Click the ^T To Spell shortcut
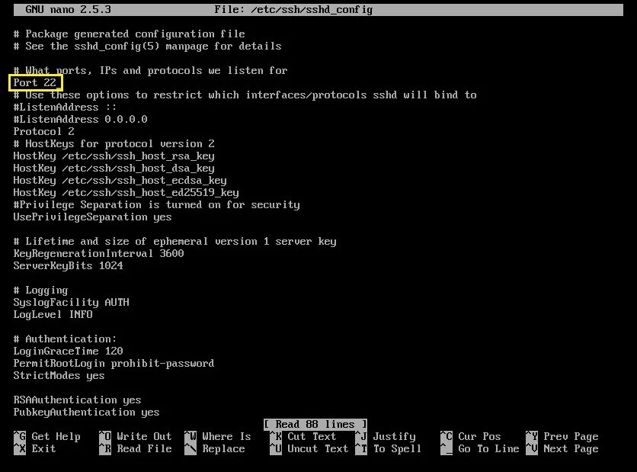This screenshot has height=472, width=637. (389, 449)
